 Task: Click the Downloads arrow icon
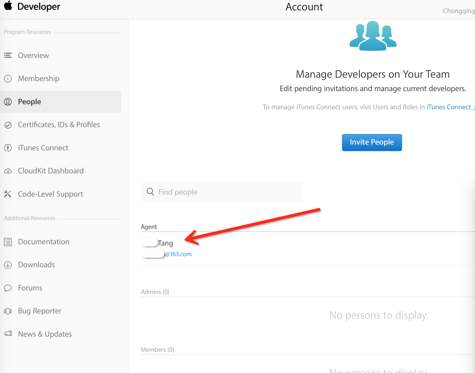coord(8,265)
